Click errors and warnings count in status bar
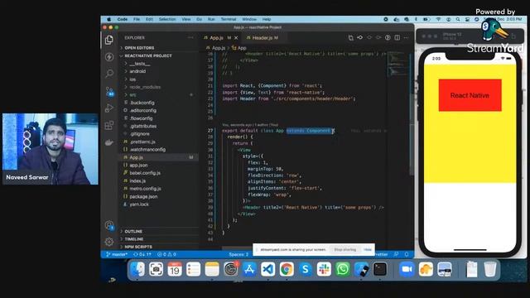Viewport: 530px width, 298px height. click(x=166, y=254)
